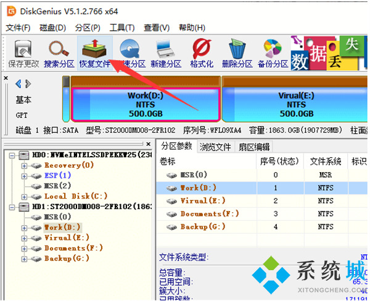Click the 恢复文件 (Recover Files) toolbar icon
370x301 pixels.
pyautogui.click(x=94, y=52)
